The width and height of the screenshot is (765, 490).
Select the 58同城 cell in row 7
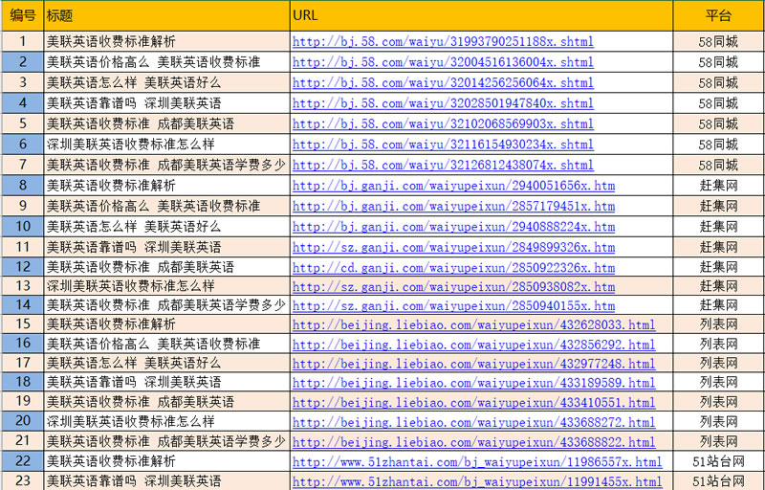tap(718, 165)
